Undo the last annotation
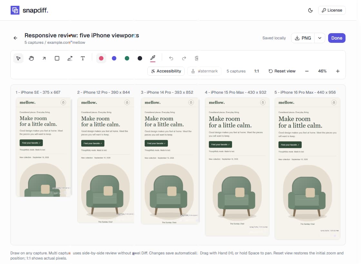The image size is (361, 264). (171, 58)
